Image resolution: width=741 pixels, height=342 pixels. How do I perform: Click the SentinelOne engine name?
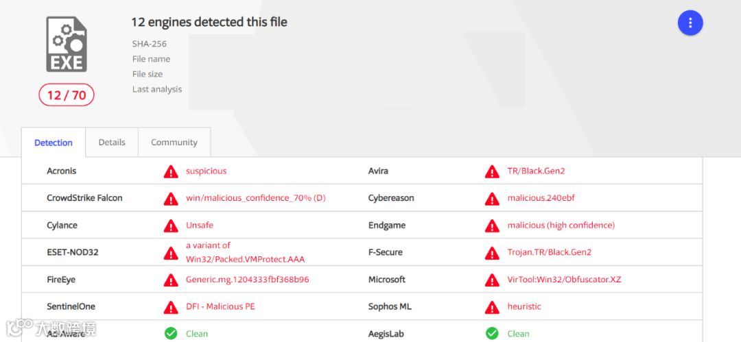(71, 306)
